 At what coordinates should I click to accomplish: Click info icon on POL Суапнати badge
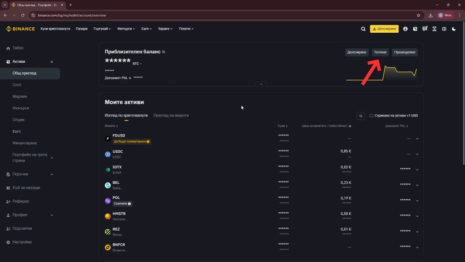pyautogui.click(x=129, y=204)
